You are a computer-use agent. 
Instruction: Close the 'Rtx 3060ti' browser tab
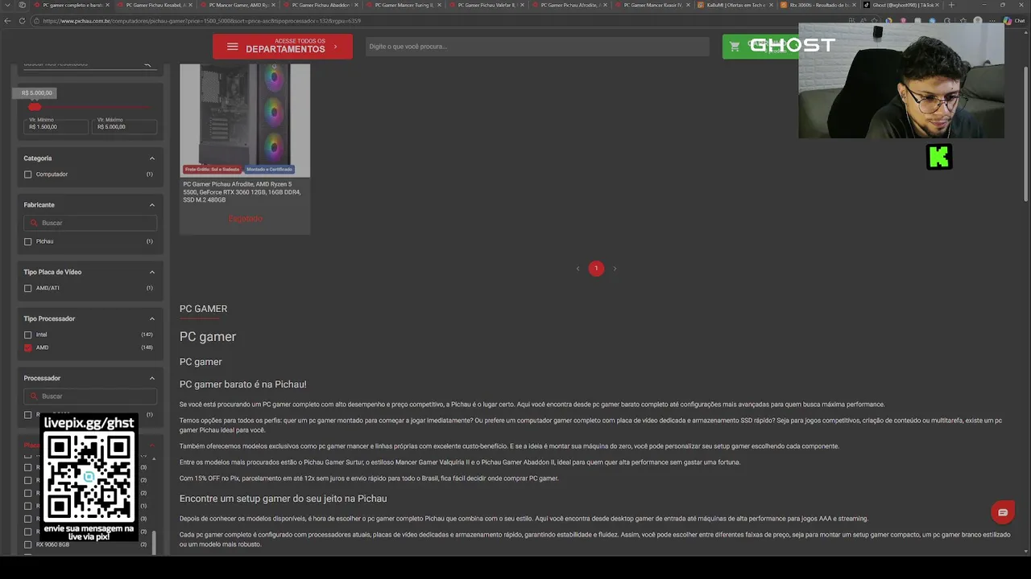854,5
